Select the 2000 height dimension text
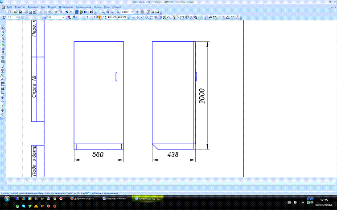Viewport: 337px width, 210px height. (x=202, y=96)
